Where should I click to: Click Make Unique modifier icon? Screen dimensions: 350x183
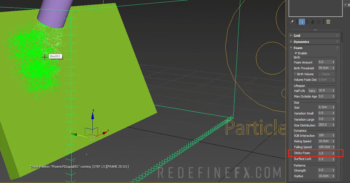click(312, 22)
